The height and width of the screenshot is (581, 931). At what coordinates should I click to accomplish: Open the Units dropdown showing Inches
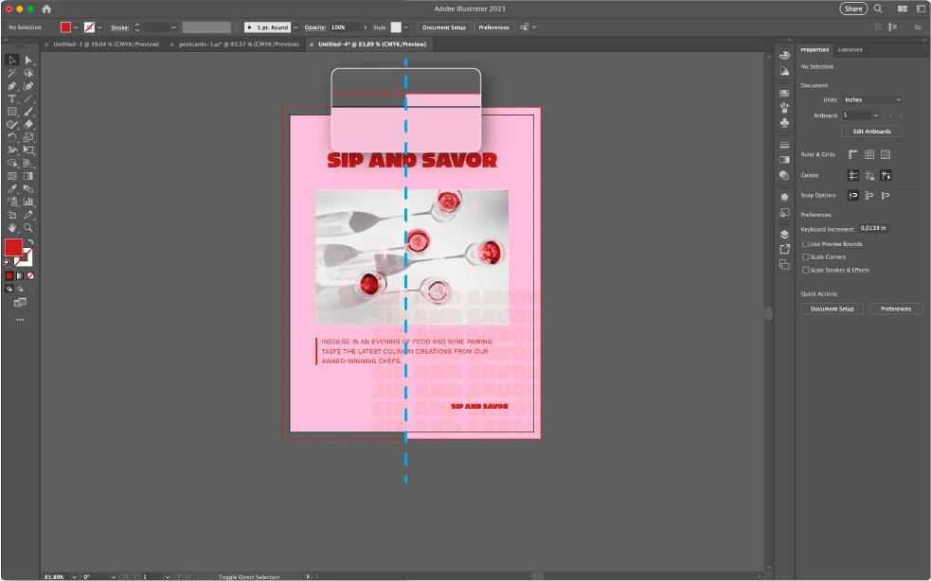click(x=873, y=100)
